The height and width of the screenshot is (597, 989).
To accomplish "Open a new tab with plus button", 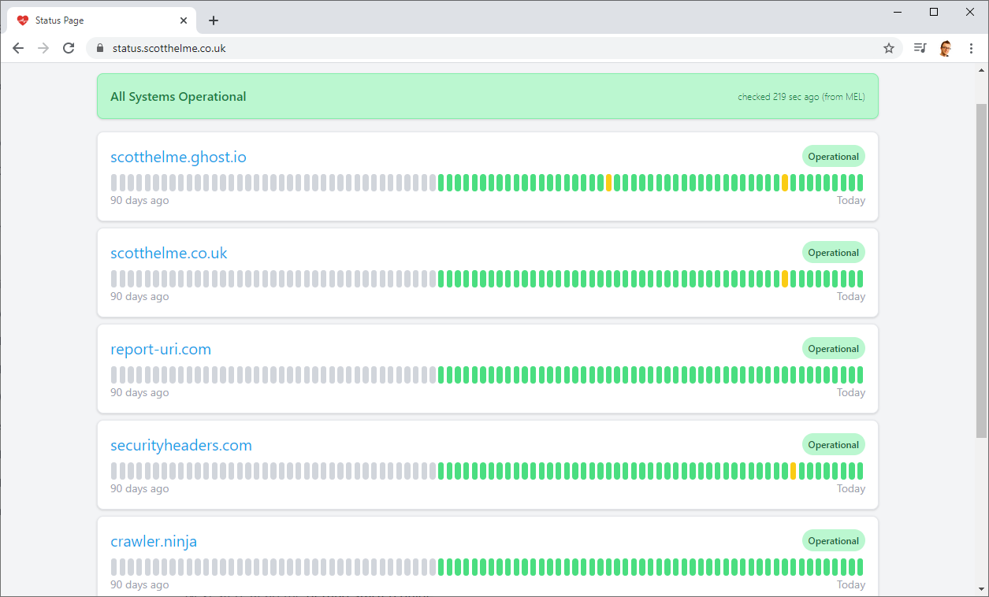I will [x=214, y=20].
